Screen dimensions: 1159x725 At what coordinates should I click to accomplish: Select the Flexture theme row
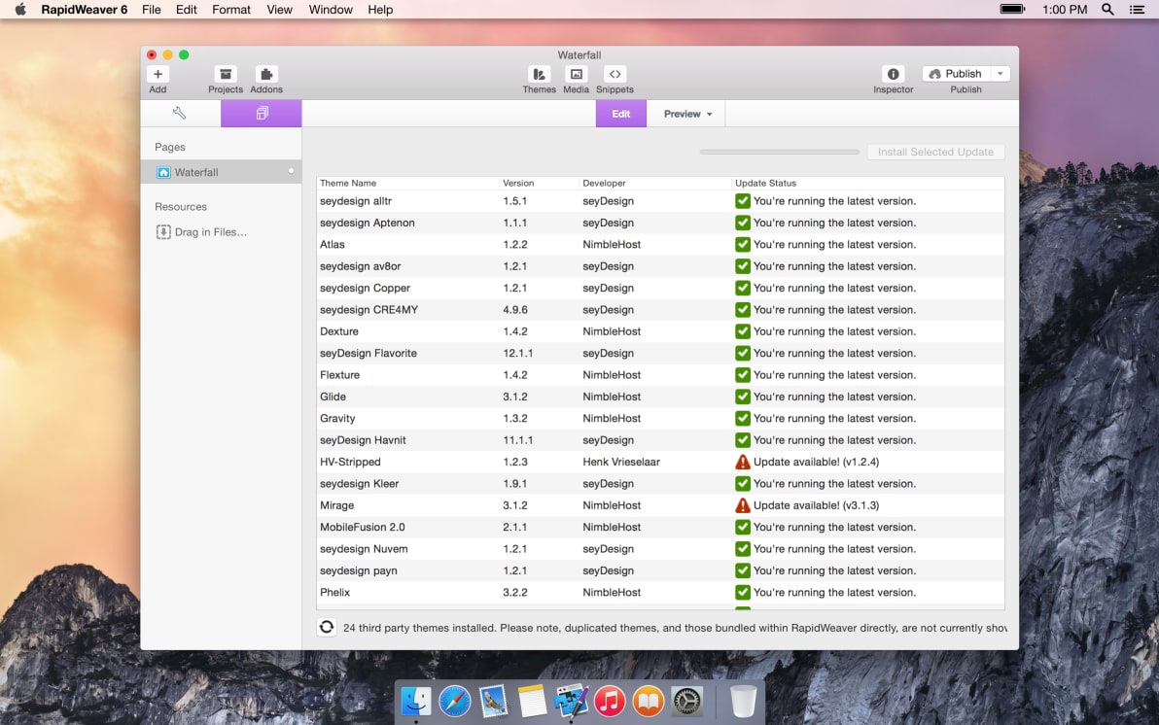coord(660,375)
